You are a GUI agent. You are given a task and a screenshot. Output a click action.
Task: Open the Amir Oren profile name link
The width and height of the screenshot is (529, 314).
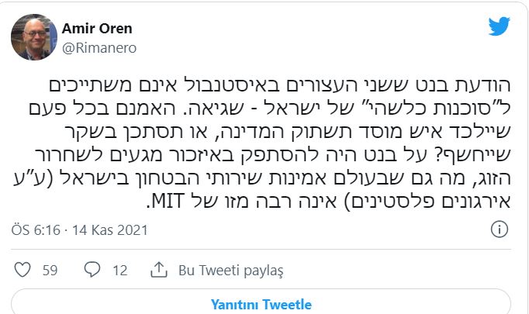tap(97, 29)
